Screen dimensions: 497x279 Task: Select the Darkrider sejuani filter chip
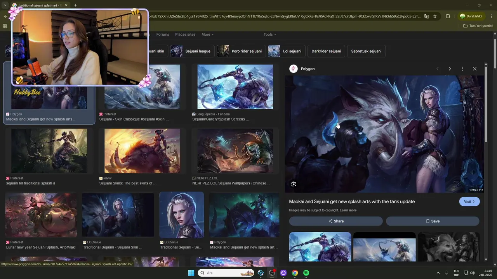point(326,51)
